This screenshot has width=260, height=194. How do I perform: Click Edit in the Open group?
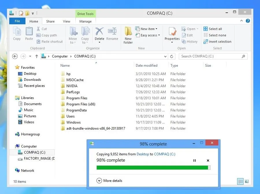click(187, 35)
